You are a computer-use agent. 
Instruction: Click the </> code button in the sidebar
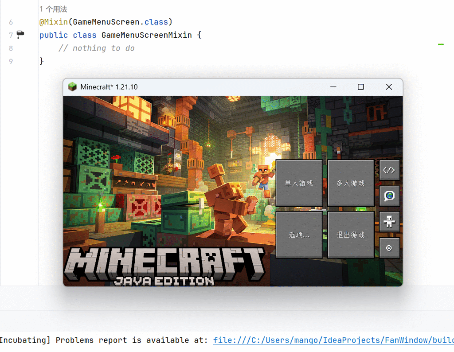389,170
